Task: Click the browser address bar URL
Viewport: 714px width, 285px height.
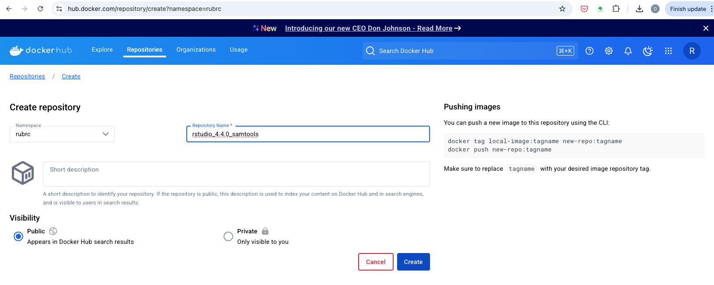Action: tap(145, 9)
